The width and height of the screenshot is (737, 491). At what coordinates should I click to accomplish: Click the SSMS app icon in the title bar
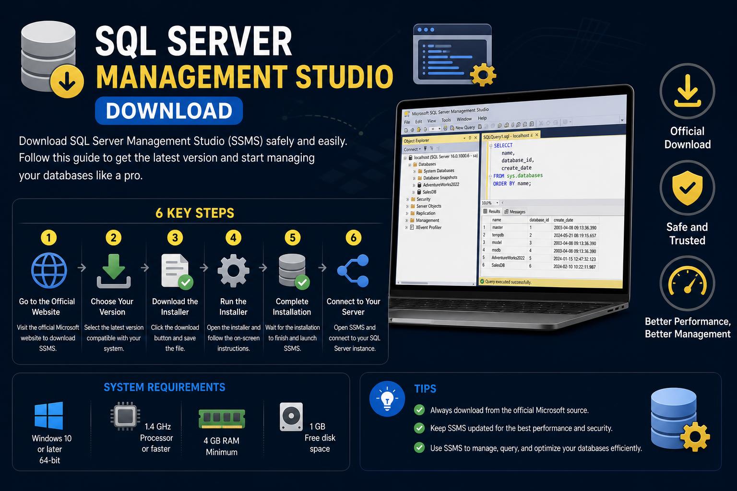pyautogui.click(x=406, y=114)
